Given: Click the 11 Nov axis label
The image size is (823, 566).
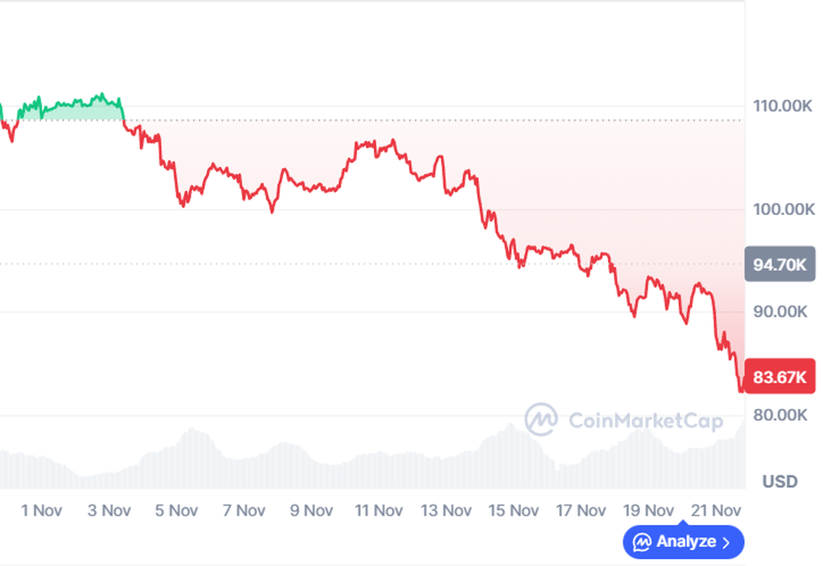Looking at the screenshot, I should coord(379,510).
